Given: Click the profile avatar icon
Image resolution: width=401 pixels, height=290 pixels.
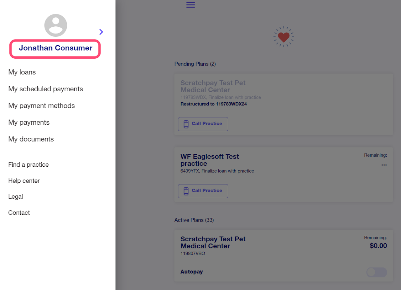Looking at the screenshot, I should [x=56, y=25].
